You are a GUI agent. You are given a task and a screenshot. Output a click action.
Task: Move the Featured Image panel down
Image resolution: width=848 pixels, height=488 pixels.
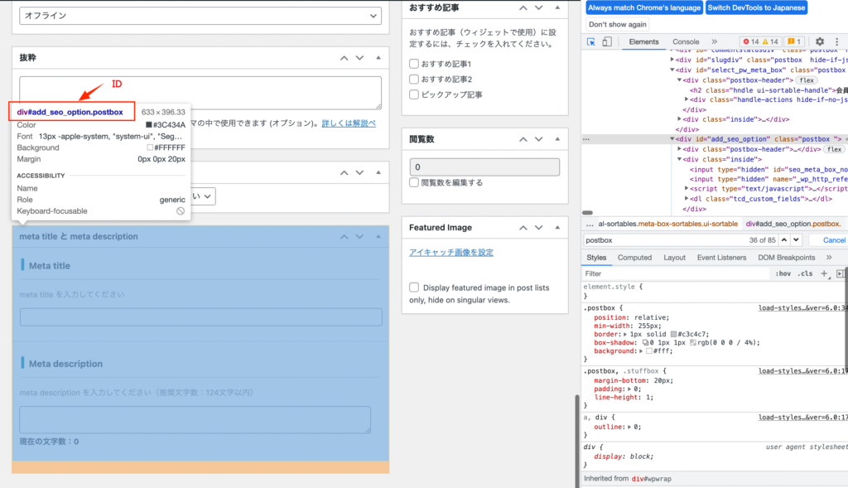pyautogui.click(x=538, y=228)
